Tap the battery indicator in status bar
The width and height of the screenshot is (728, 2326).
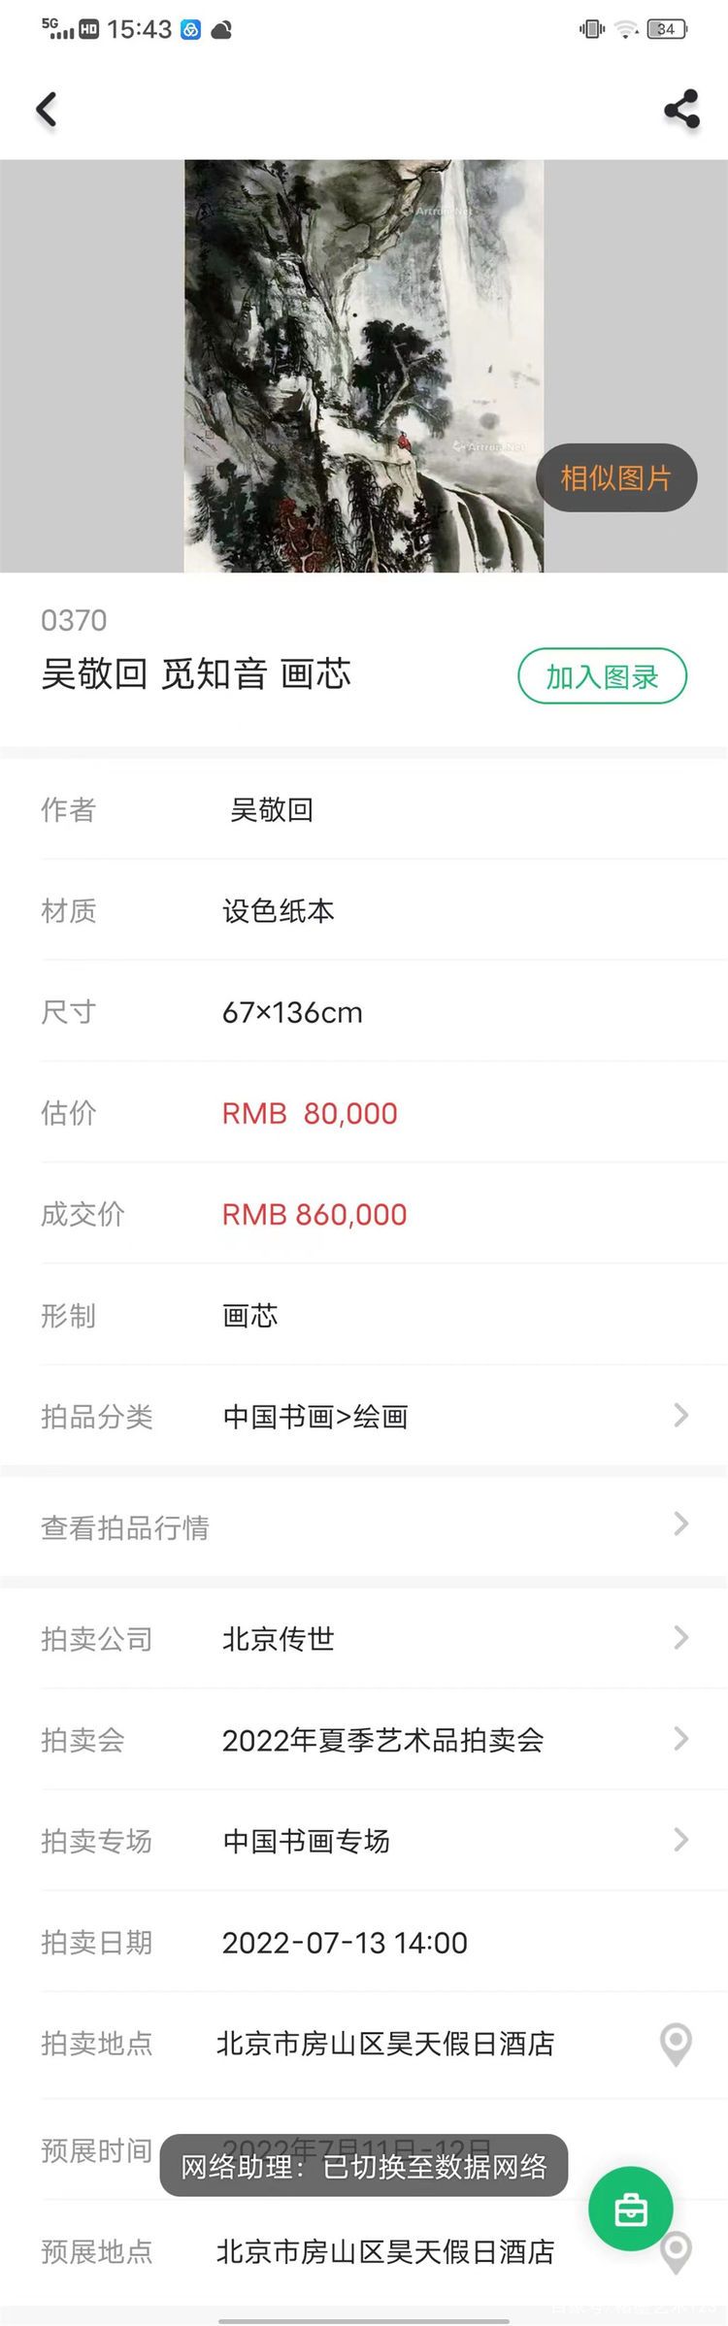pos(667,29)
